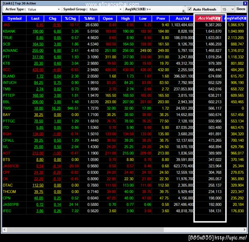Select the THCOM symbol
Viewport: 249px width, 242px height.
tap(9, 192)
